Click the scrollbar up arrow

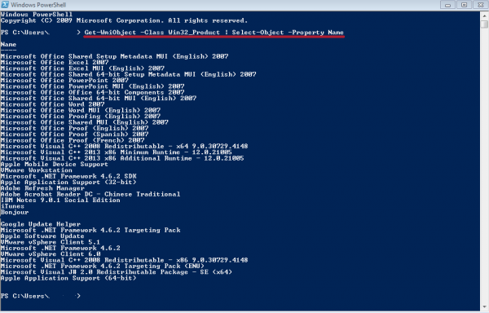[x=484, y=15]
